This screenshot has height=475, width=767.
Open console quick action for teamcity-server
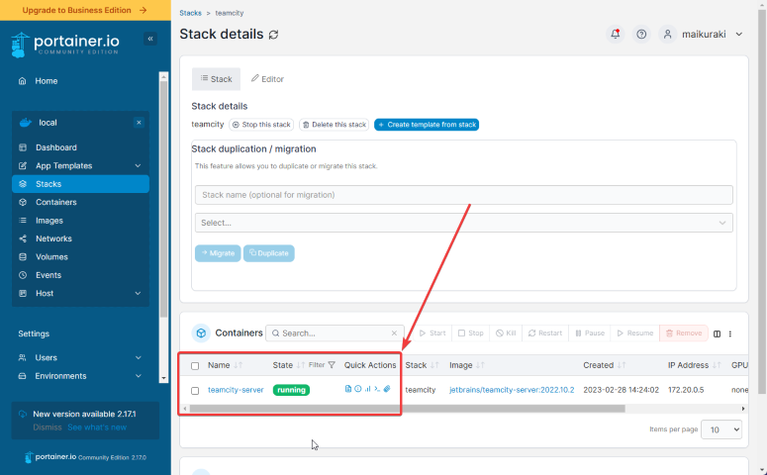377,389
